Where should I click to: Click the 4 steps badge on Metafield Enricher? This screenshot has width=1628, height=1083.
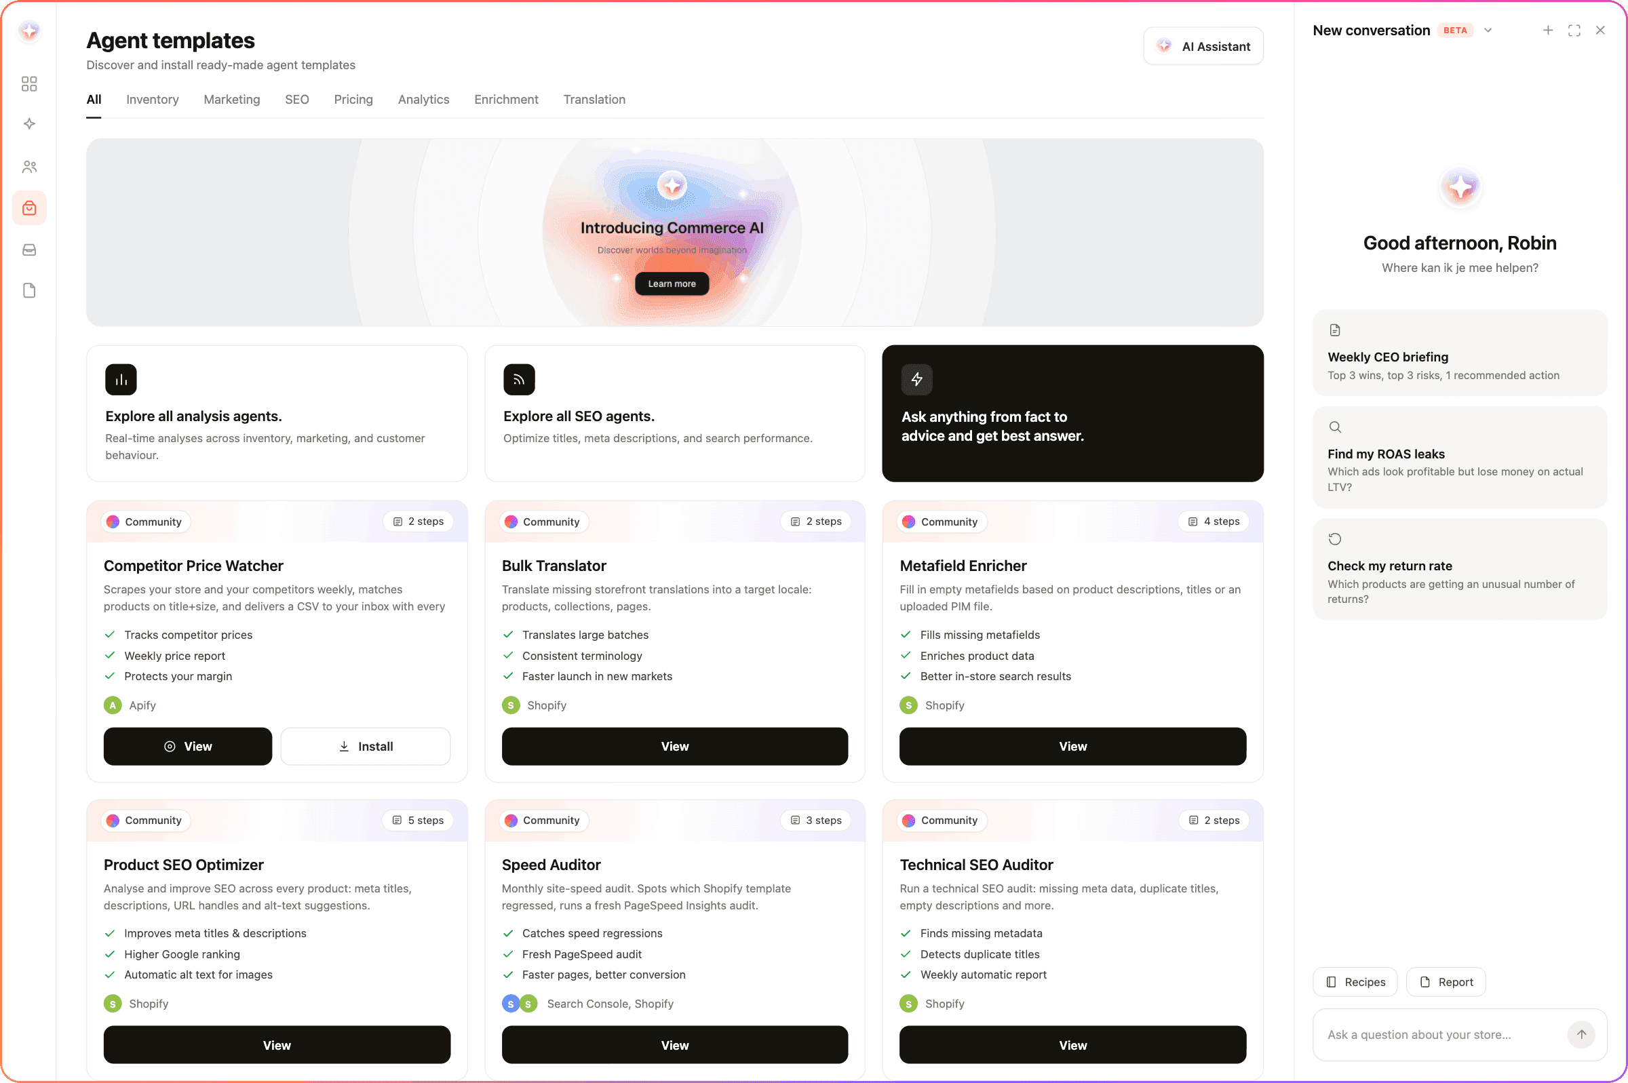pyautogui.click(x=1213, y=521)
